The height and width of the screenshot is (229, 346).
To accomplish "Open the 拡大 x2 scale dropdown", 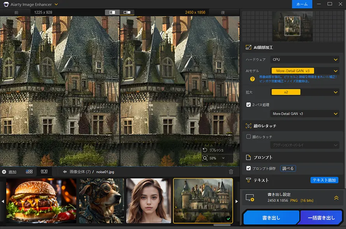I will tap(304, 92).
